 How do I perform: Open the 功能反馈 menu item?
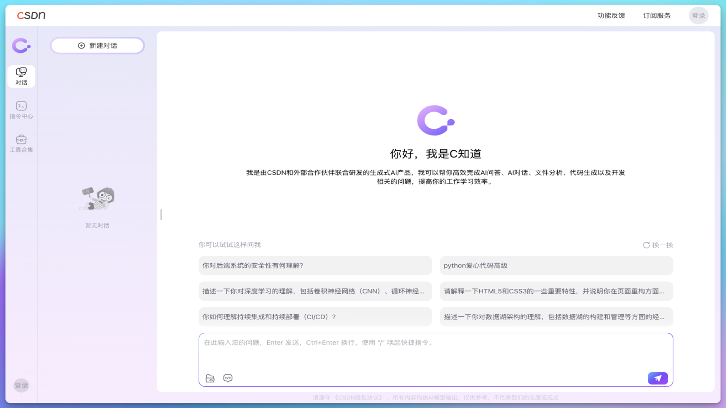(x=610, y=15)
